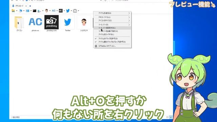Open the folder icon on the QTTabBar toolbar

[x=13, y=11]
